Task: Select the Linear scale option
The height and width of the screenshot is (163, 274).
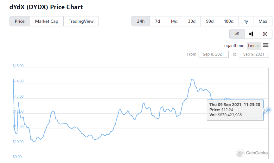Action: [x=253, y=45]
